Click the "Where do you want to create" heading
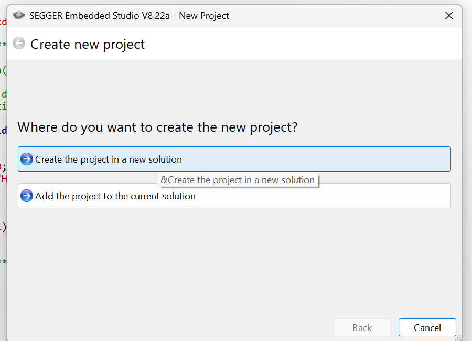Screen dimensions: 472x341 point(157,127)
